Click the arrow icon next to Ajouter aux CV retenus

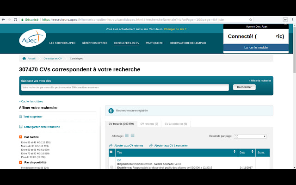(111, 146)
